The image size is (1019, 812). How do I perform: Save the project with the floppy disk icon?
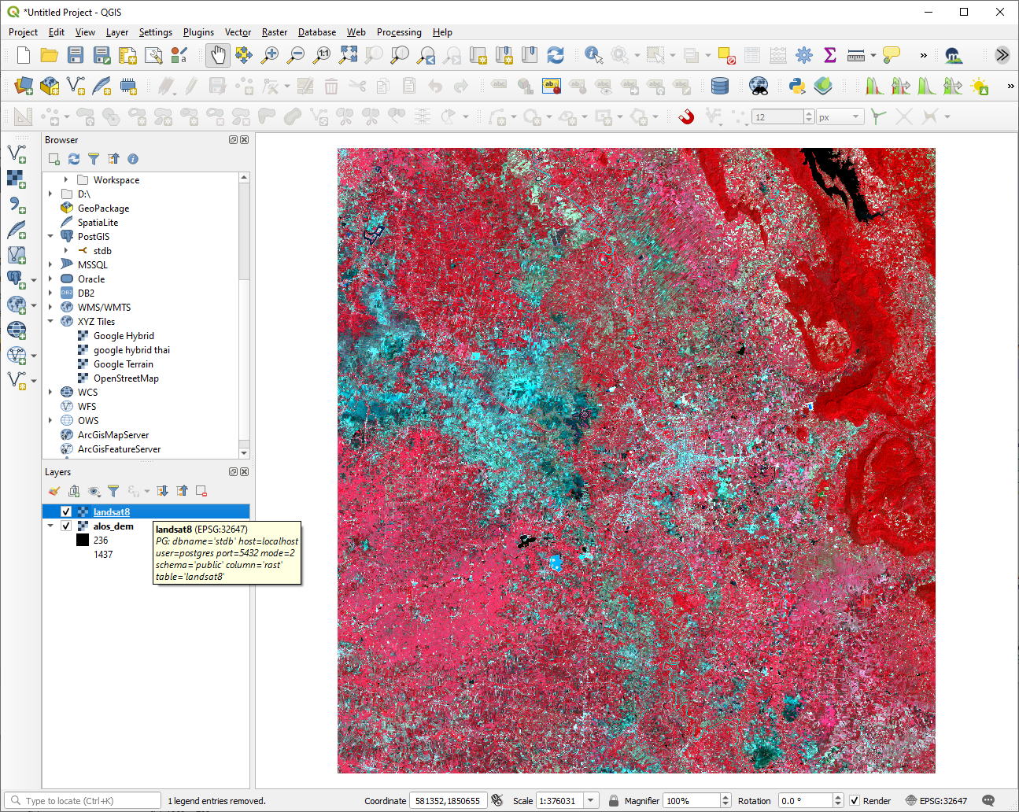pos(76,55)
